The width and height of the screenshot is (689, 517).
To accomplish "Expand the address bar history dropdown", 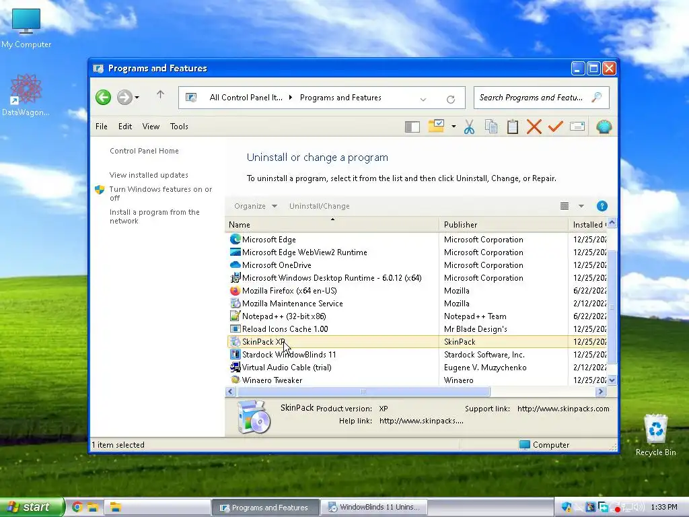I will [423, 100].
